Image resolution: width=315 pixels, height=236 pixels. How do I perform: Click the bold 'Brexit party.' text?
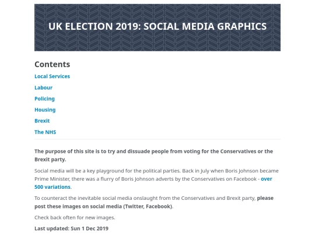[50, 160]
